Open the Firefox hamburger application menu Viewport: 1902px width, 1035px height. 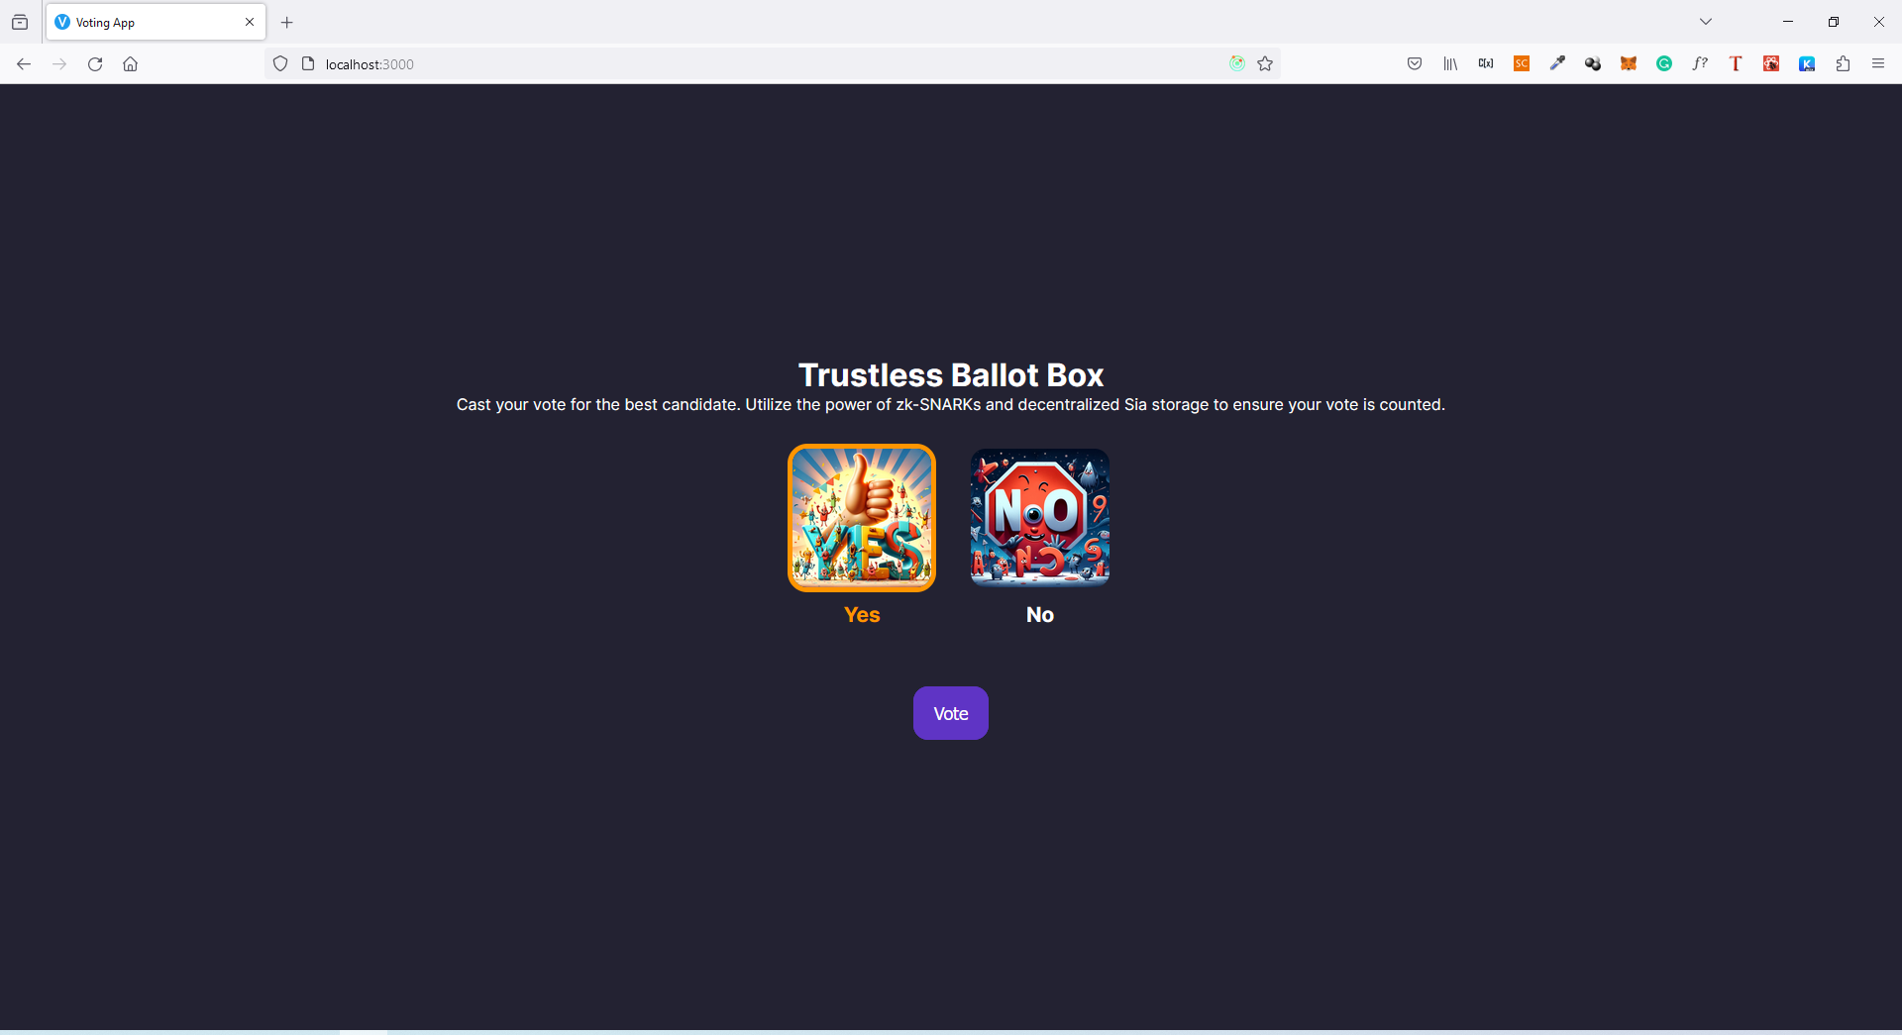(x=1878, y=63)
